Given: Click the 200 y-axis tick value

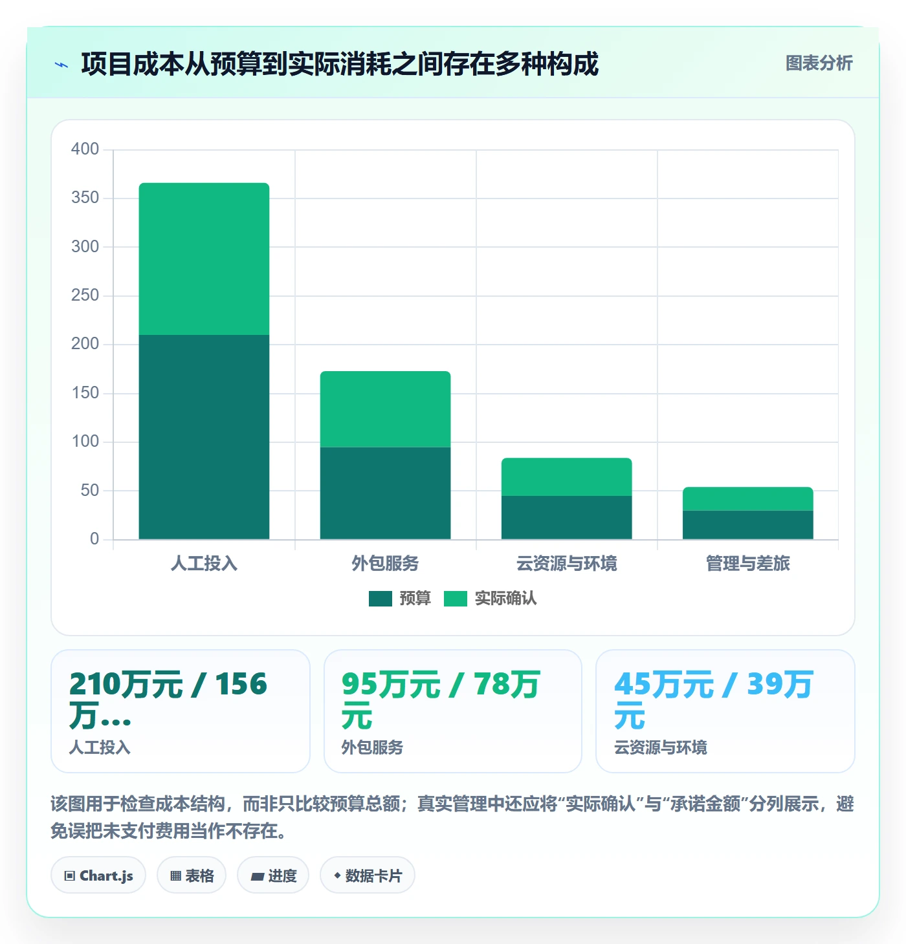Looking at the screenshot, I should coord(85,344).
